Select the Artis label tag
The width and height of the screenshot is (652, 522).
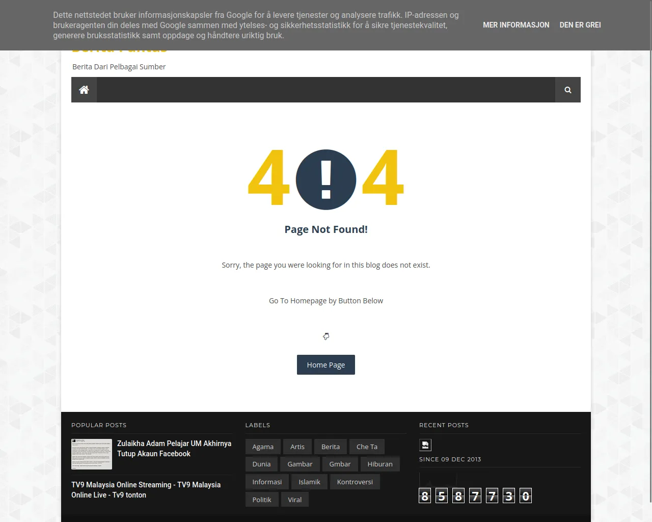point(297,447)
